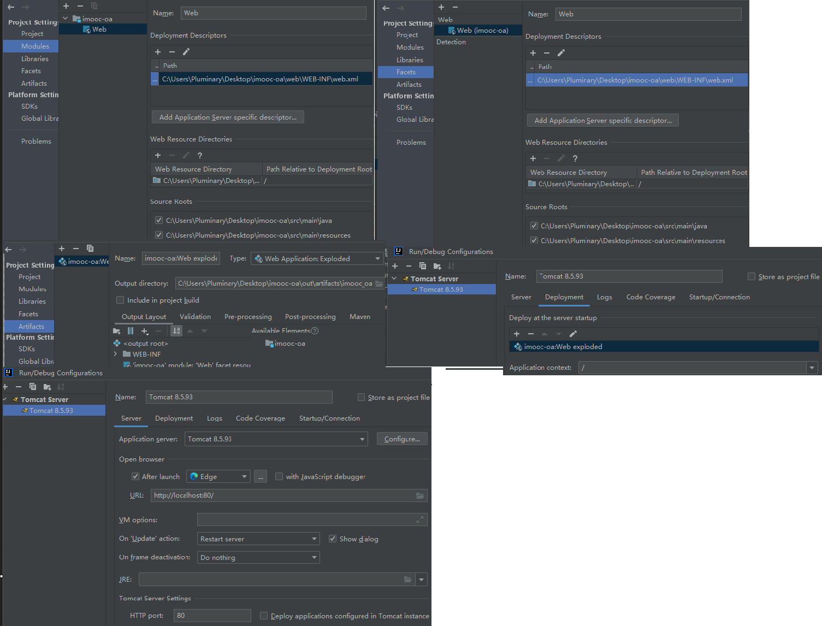This screenshot has width=822, height=626.
Task: Click plus icon in Facets pane Web Resource Directories
Action: tap(533, 158)
